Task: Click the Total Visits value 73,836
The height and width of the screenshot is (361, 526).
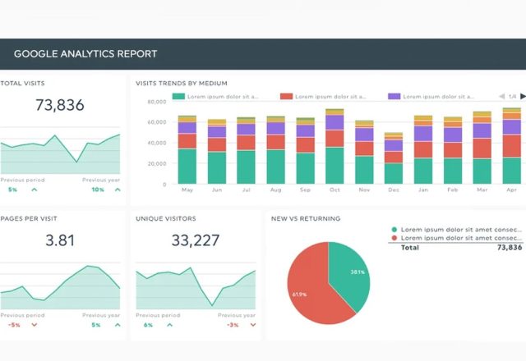Action: 60,105
